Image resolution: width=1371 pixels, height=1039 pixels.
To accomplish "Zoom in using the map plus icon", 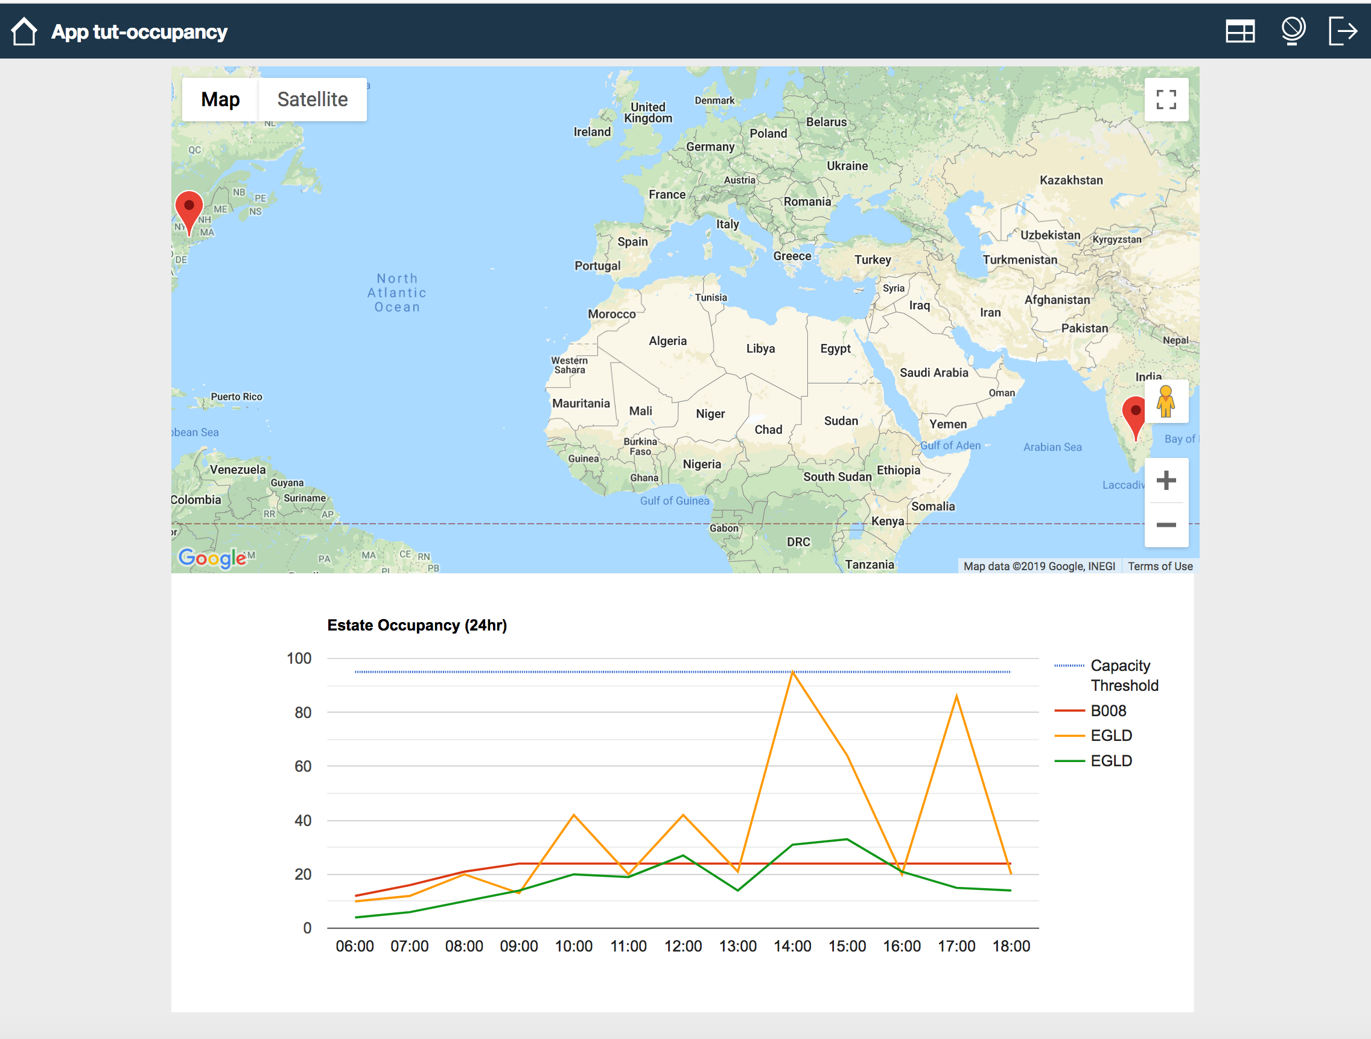I will click(1166, 480).
